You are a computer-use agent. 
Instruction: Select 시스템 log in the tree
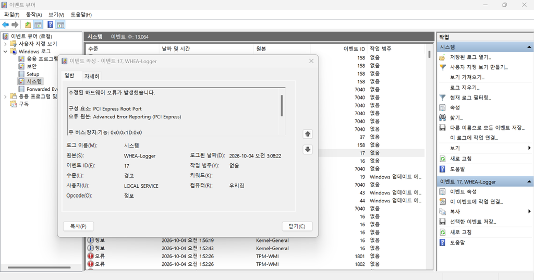[x=34, y=81]
